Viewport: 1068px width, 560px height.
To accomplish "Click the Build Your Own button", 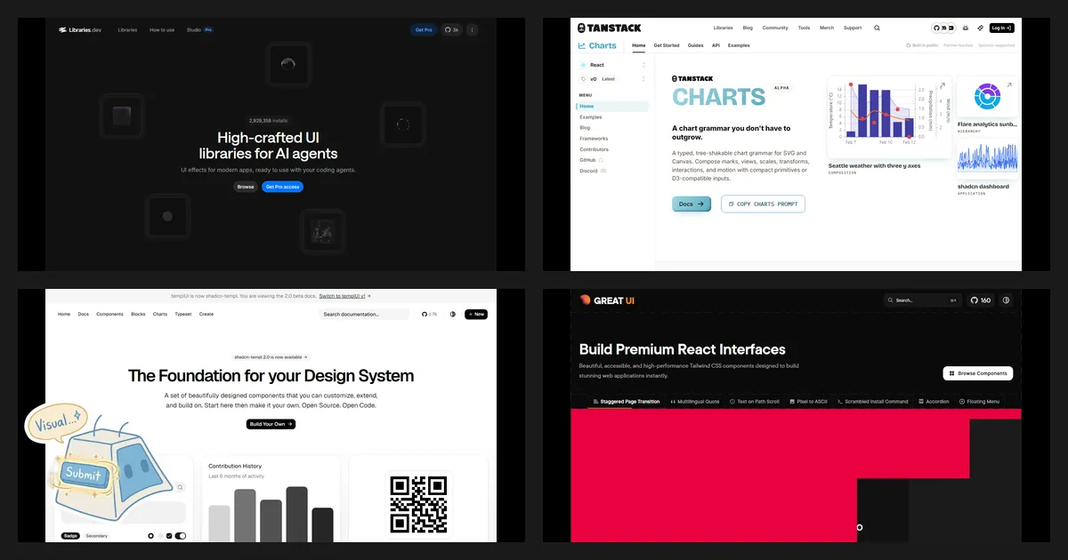I will [271, 424].
